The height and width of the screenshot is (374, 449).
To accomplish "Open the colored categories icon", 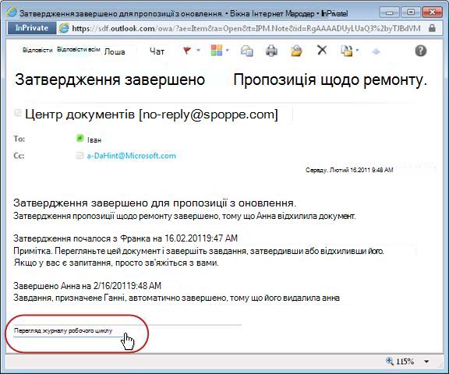I will click(x=217, y=51).
